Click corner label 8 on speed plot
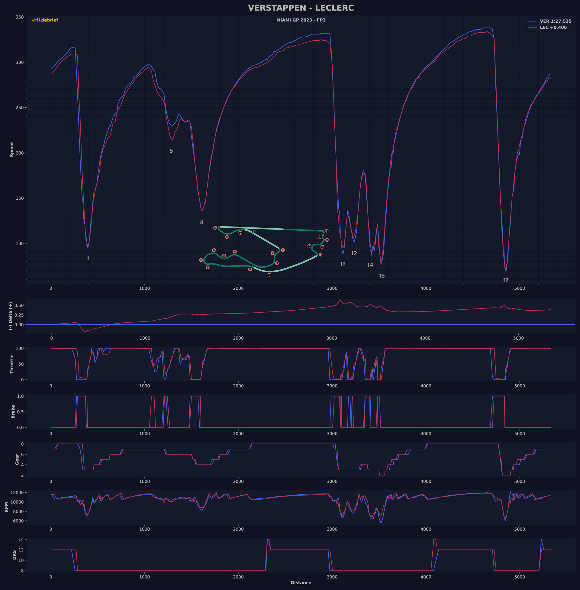Image resolution: width=580 pixels, height=590 pixels. [x=202, y=223]
